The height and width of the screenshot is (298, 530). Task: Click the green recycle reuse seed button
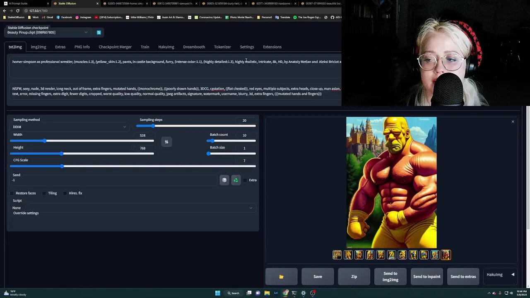click(x=236, y=180)
